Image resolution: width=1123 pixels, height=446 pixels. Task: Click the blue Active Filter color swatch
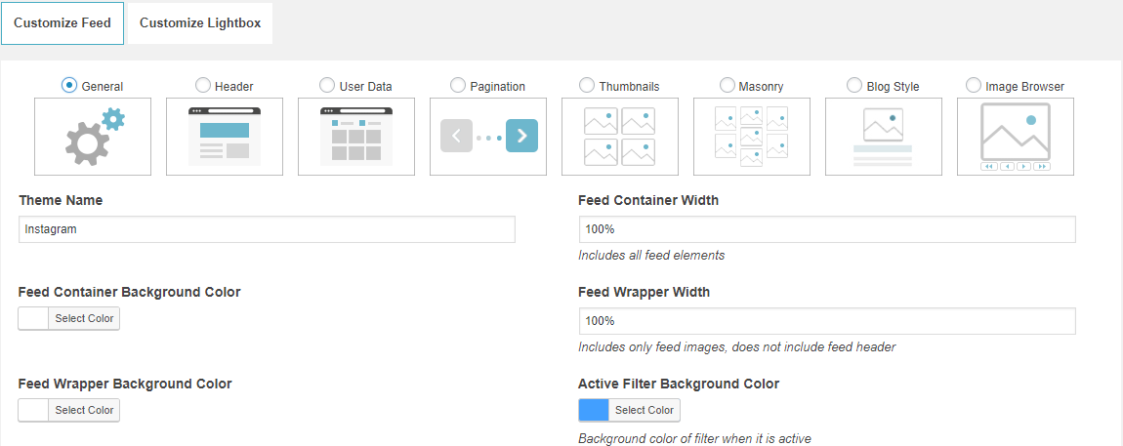click(594, 410)
